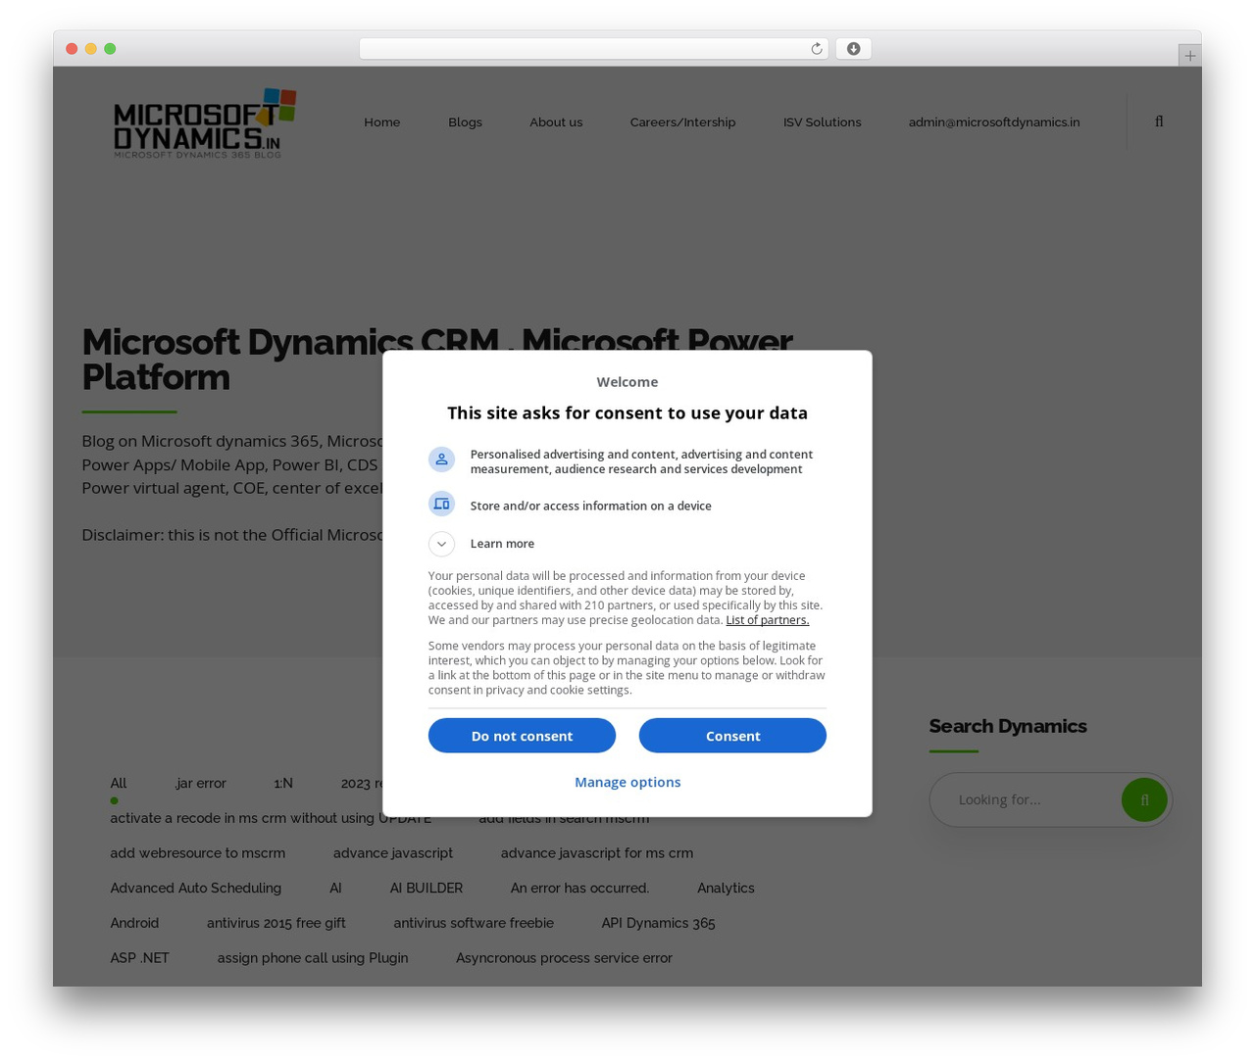Open browser downloads arrow icon
Viewport: 1255px width, 1062px height.
click(853, 49)
